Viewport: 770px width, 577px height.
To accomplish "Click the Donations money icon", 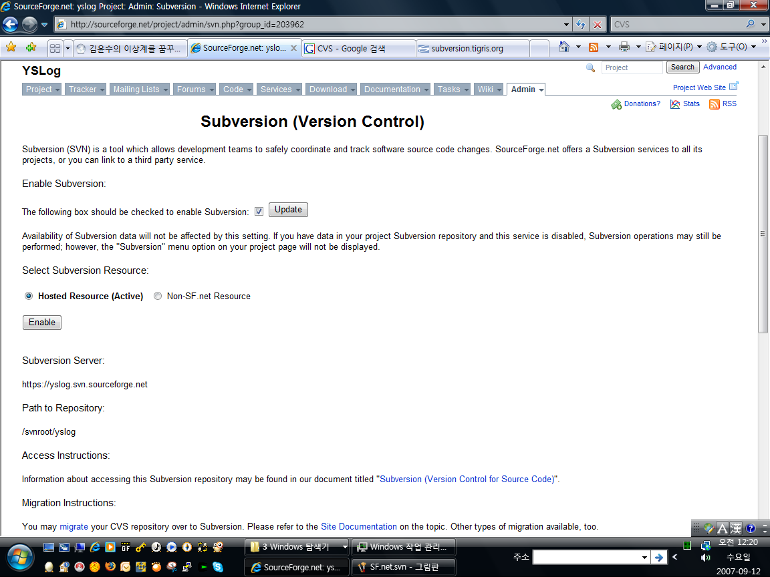I will coord(616,104).
